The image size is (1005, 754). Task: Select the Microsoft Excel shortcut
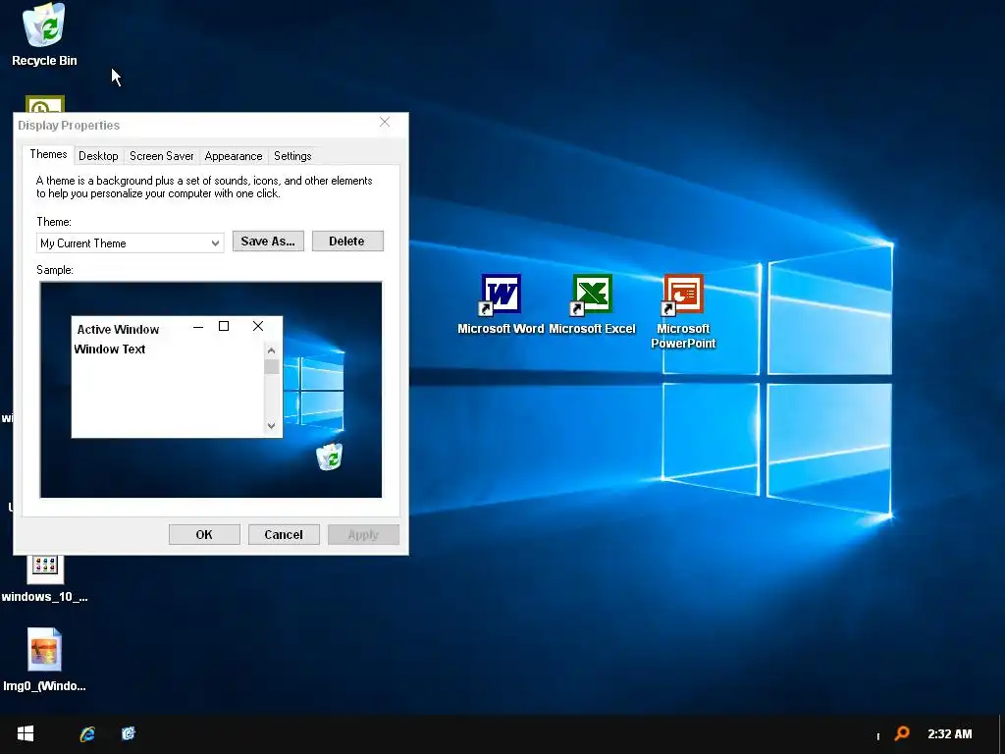pos(592,304)
